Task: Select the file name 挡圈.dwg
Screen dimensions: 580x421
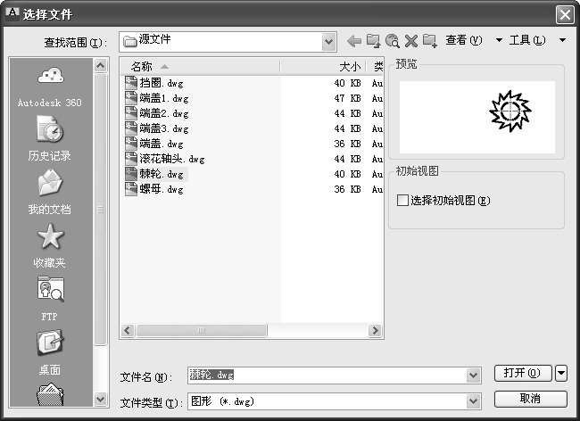Action: (162, 83)
